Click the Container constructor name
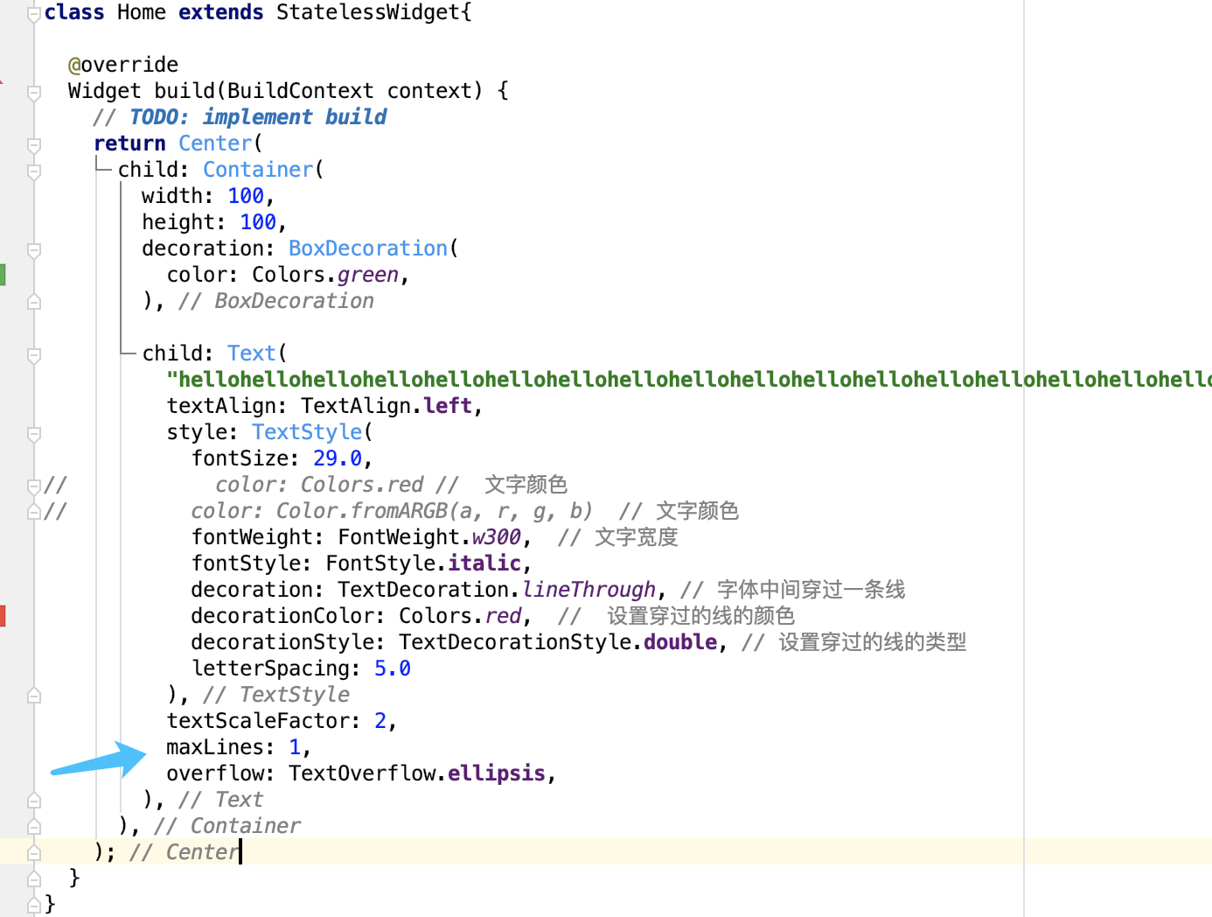The image size is (1212, 917). point(258,170)
